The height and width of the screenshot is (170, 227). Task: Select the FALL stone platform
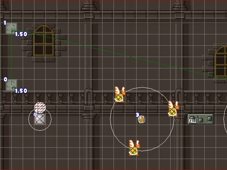201,119
